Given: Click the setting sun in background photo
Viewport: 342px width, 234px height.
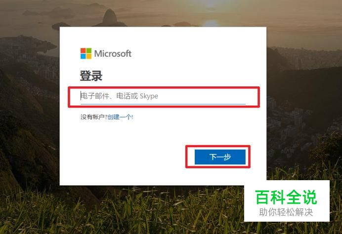Looking at the screenshot, I should click(x=211, y=23).
